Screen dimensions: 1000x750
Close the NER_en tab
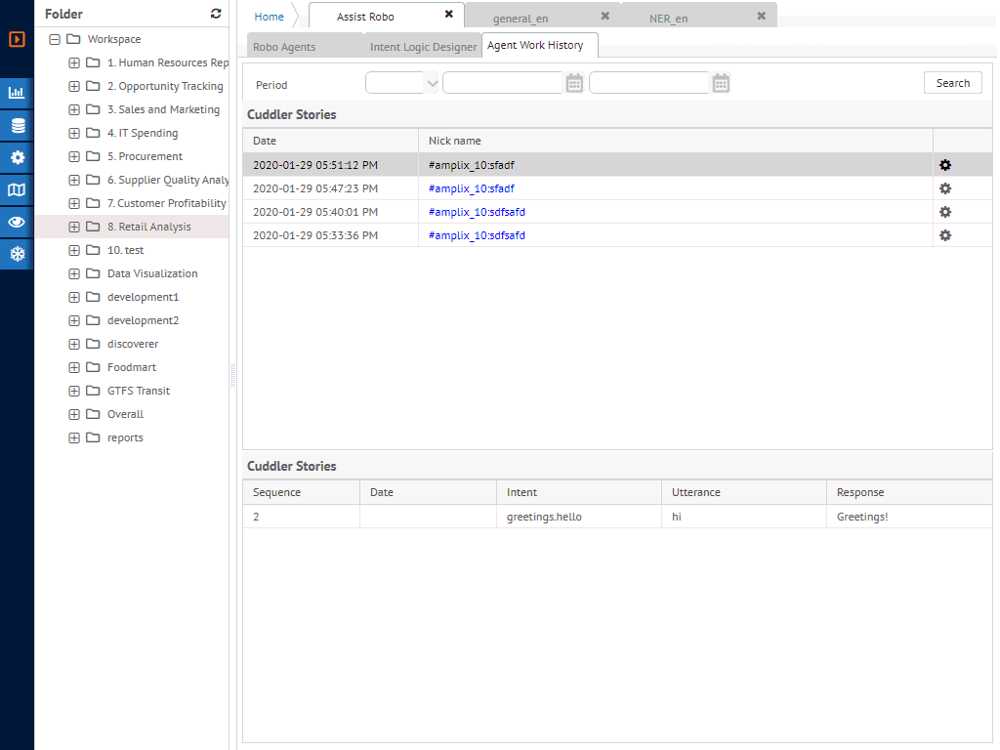(x=762, y=16)
